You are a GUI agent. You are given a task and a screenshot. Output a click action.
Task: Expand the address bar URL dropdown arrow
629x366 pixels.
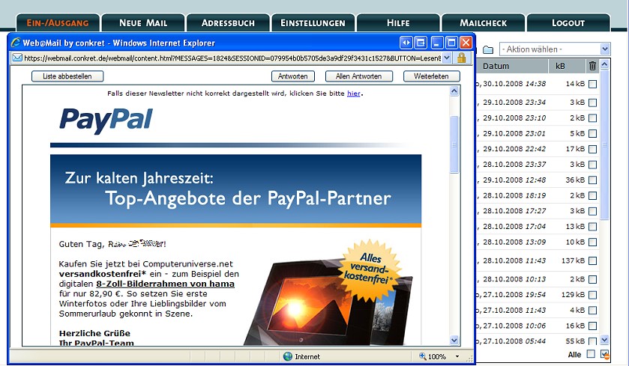click(447, 58)
